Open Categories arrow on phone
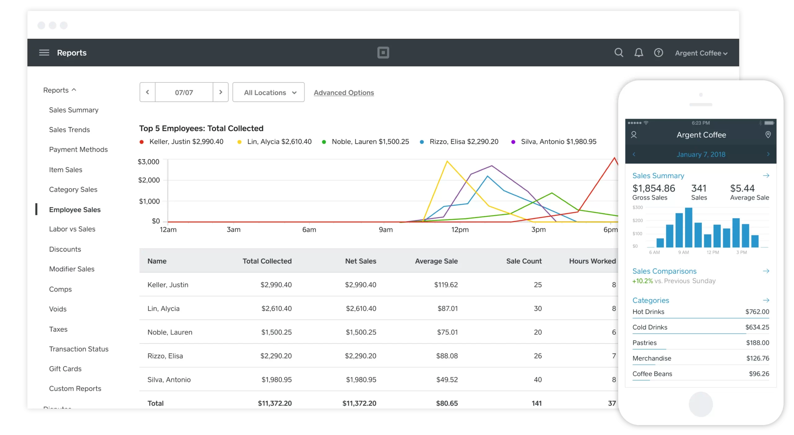The width and height of the screenshot is (794, 435). point(766,300)
